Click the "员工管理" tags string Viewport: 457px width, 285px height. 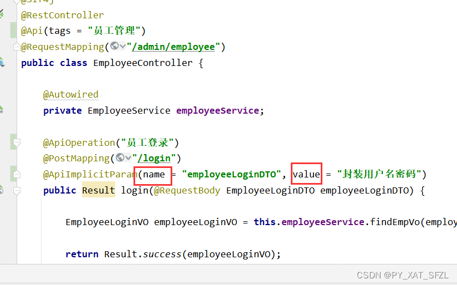(x=114, y=30)
